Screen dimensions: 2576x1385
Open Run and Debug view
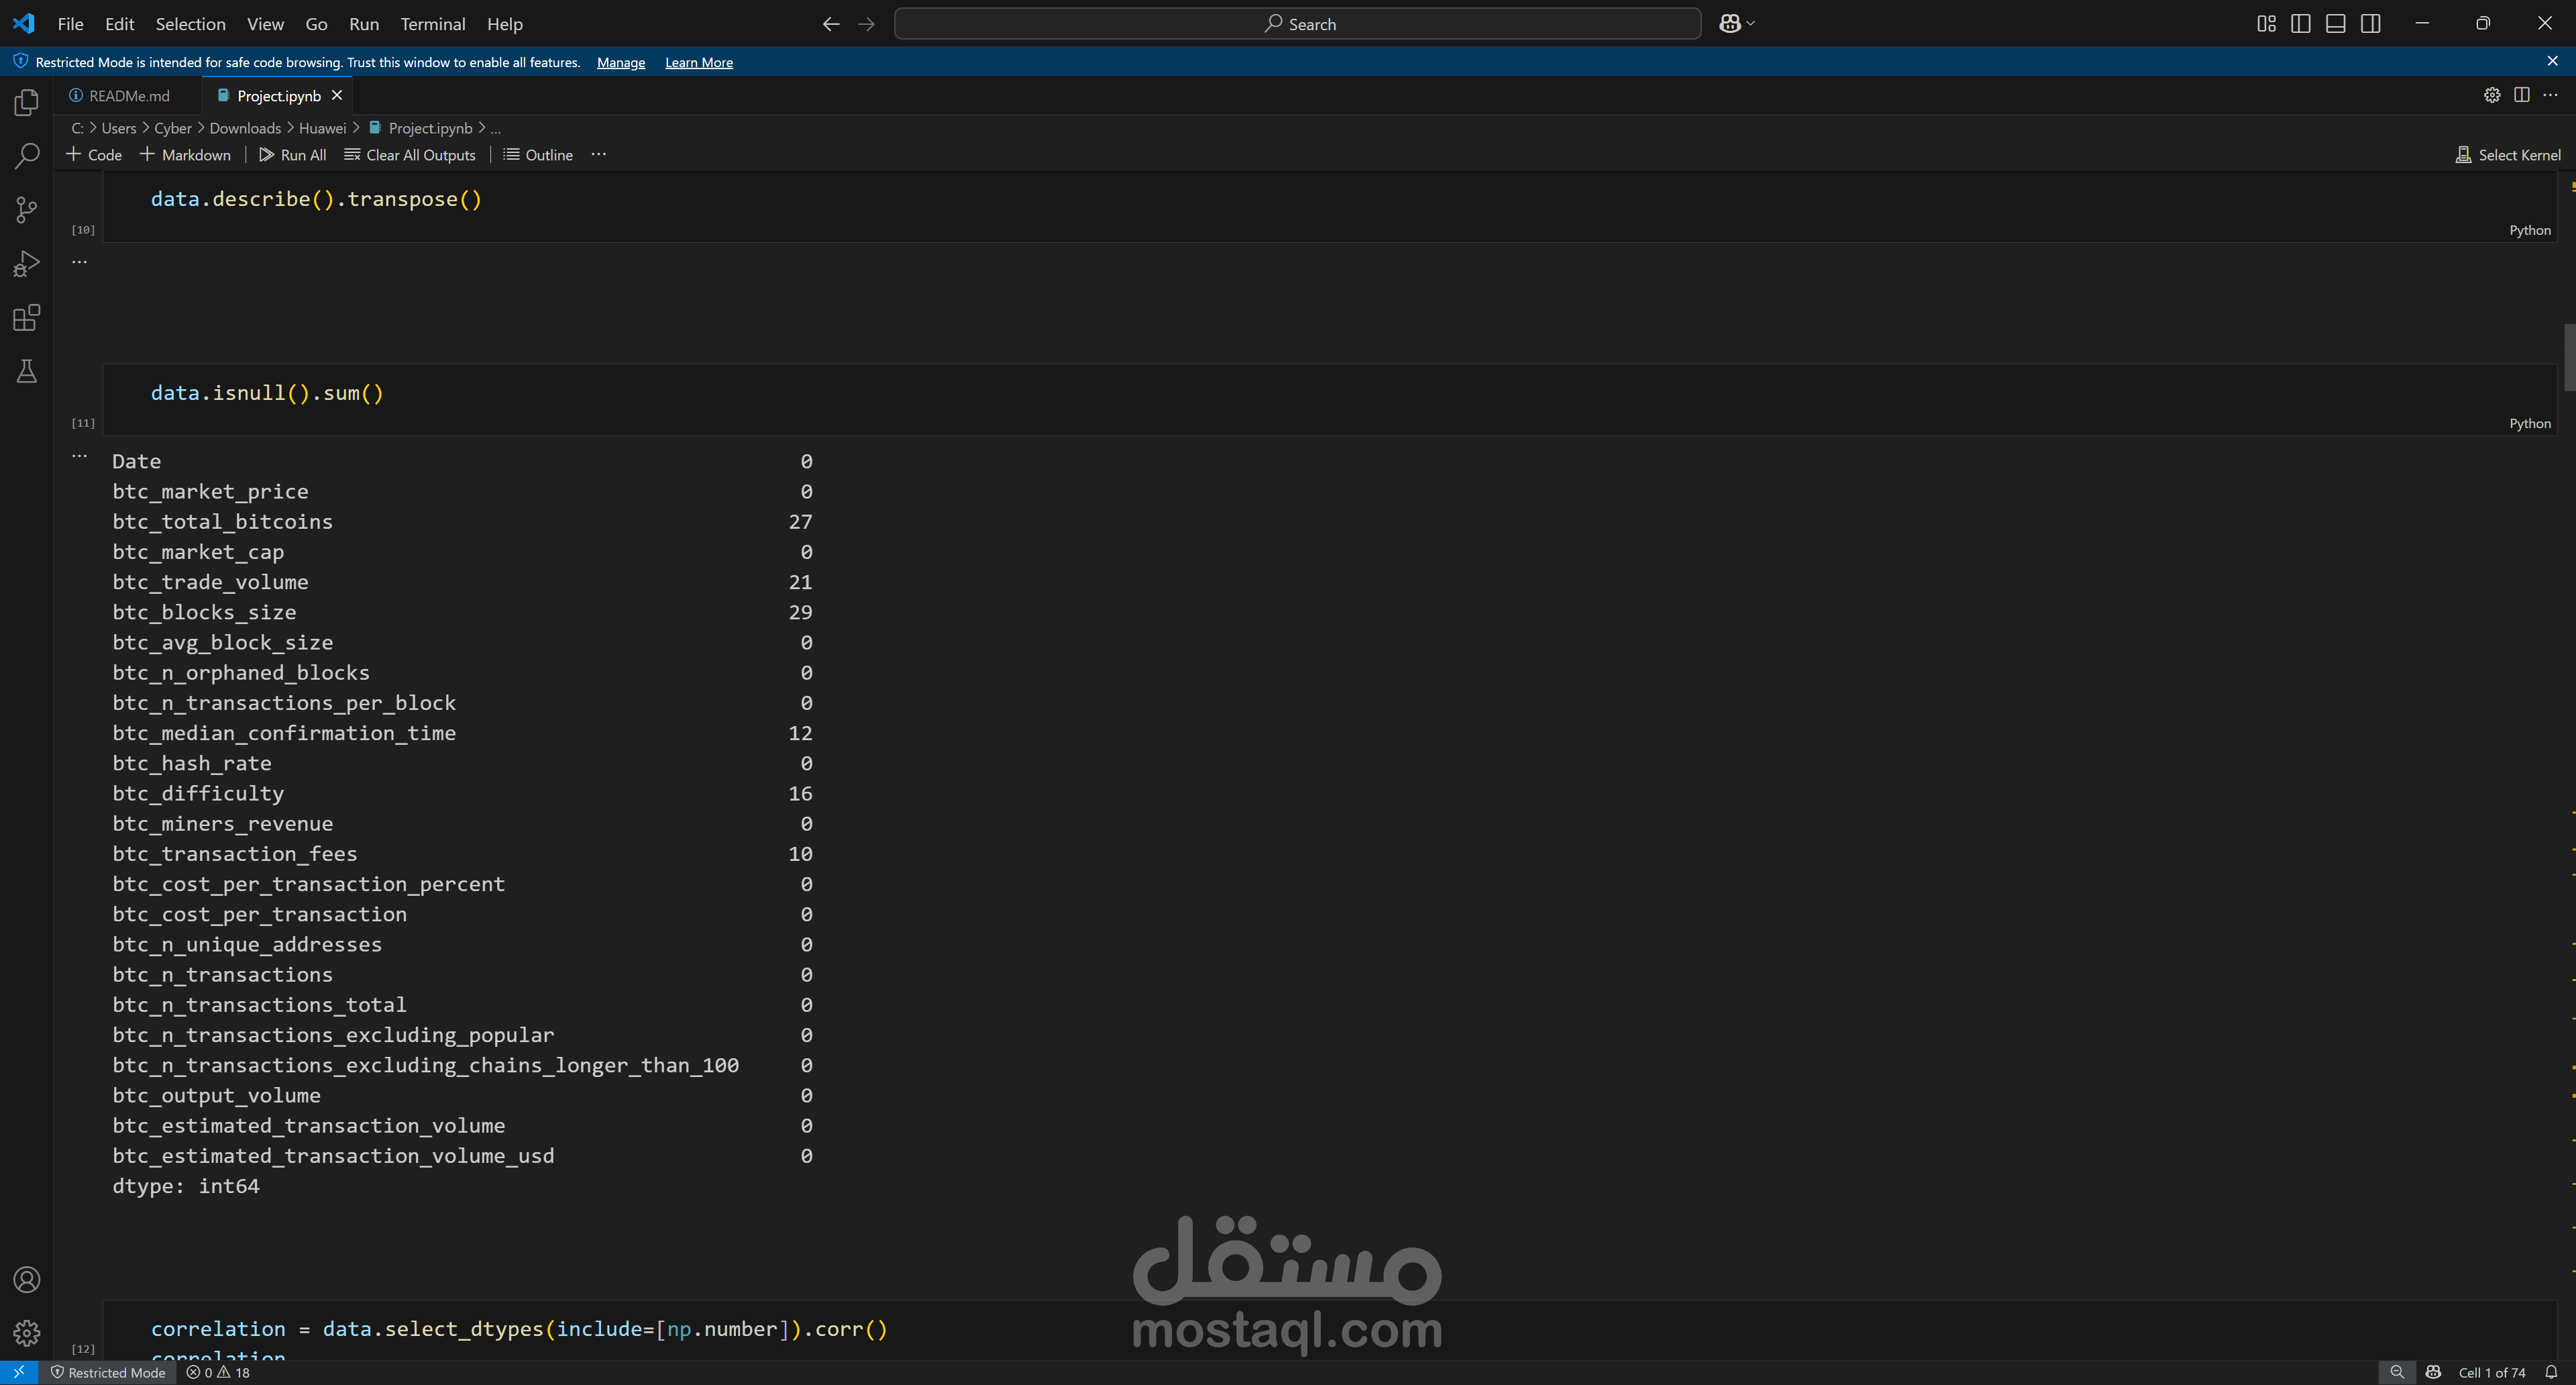pyautogui.click(x=27, y=264)
